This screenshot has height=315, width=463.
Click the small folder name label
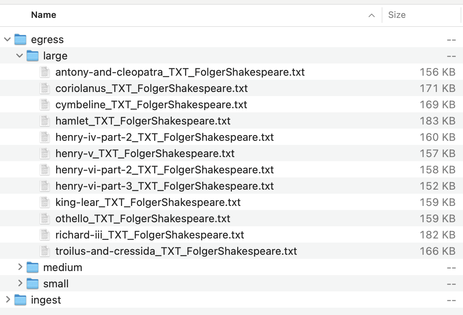(56, 284)
